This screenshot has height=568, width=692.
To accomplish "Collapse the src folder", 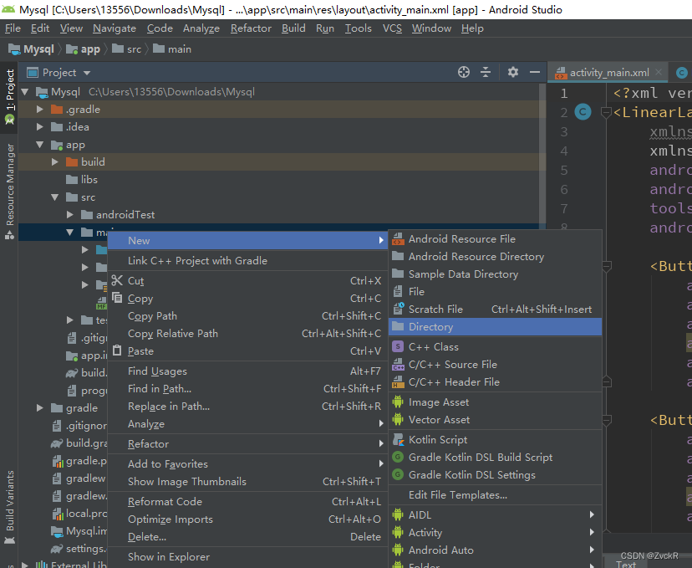I will tap(54, 197).
